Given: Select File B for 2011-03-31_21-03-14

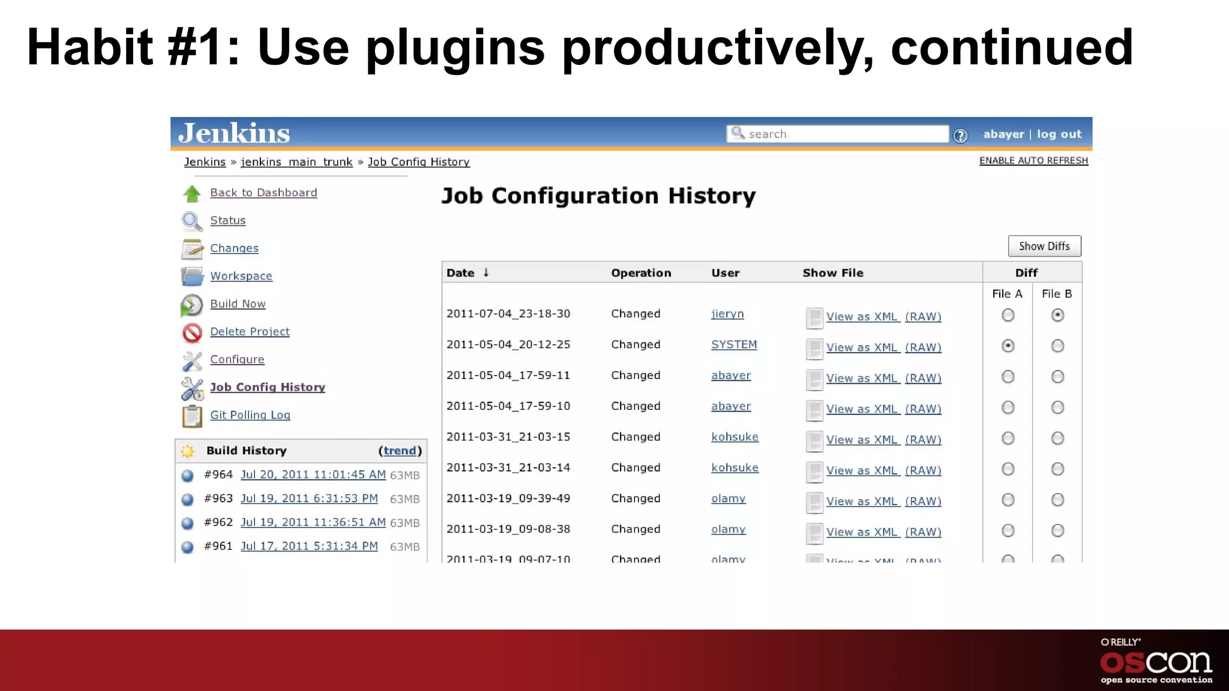Looking at the screenshot, I should click(x=1057, y=469).
